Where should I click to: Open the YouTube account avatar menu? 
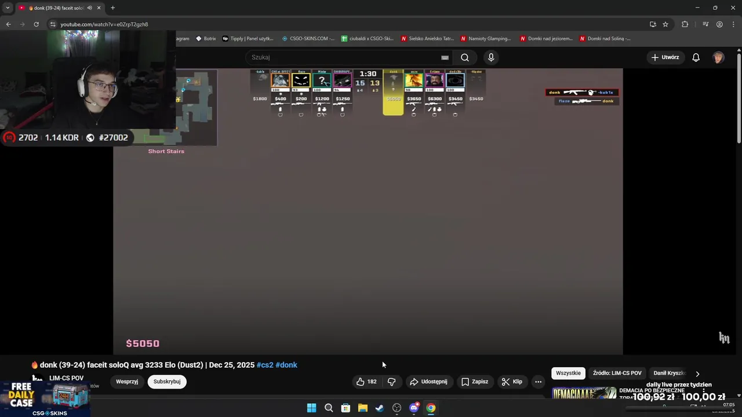tap(718, 57)
